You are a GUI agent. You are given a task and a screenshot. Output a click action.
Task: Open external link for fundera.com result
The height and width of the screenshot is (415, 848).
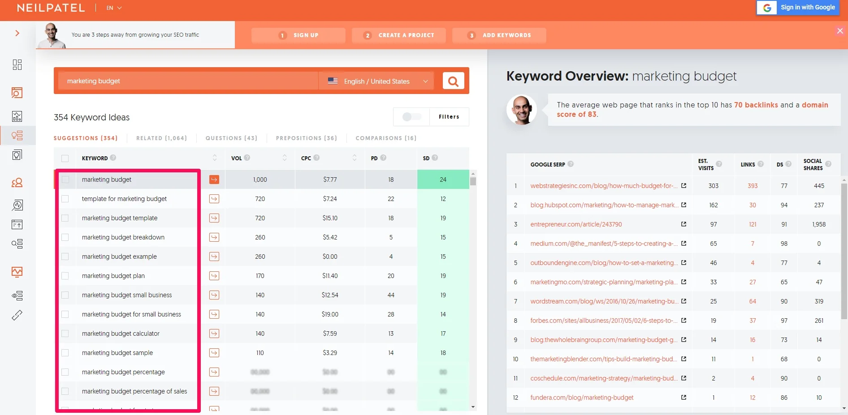[684, 397]
